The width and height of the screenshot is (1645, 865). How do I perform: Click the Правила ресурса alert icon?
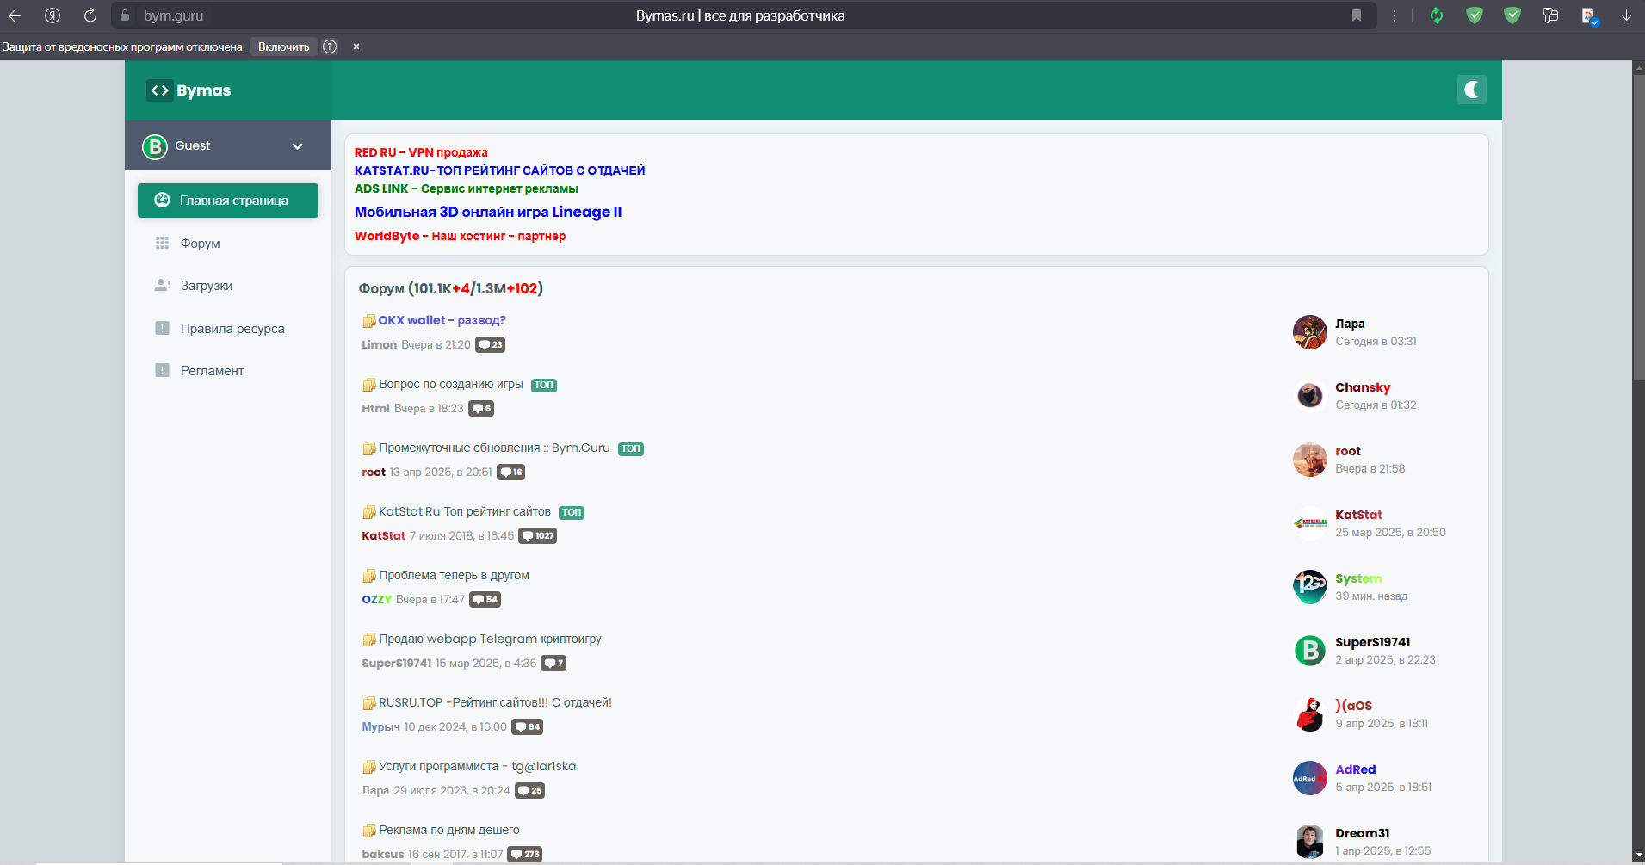[x=162, y=328]
